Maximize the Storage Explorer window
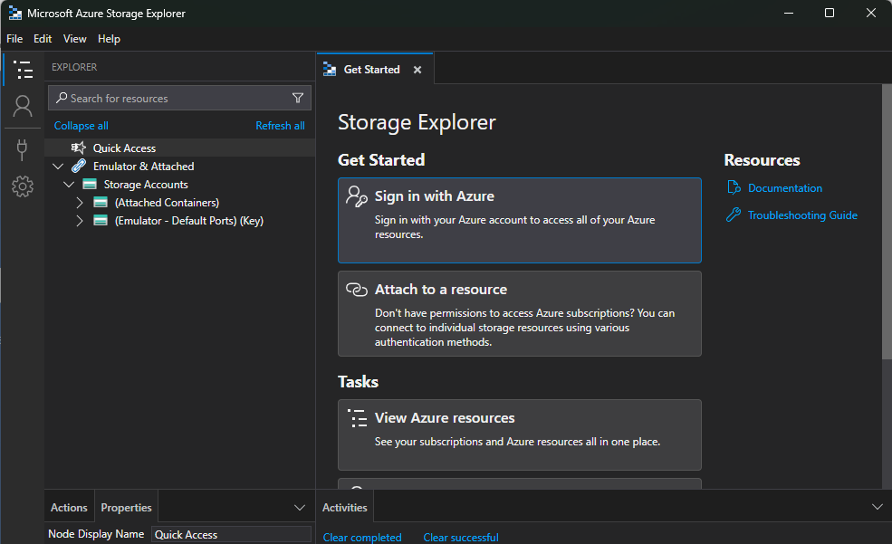This screenshot has width=892, height=544. click(x=830, y=13)
